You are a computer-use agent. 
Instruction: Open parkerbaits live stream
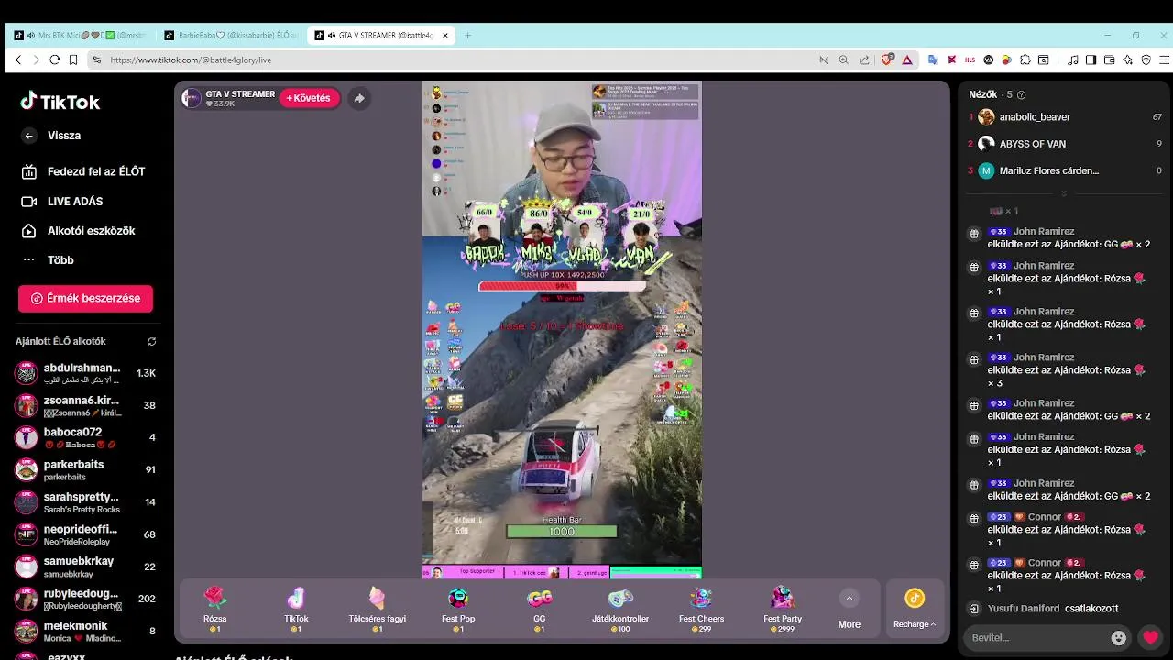click(85, 470)
